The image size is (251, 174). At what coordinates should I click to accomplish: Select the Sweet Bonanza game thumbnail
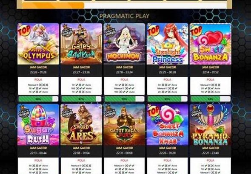[x=210, y=44]
